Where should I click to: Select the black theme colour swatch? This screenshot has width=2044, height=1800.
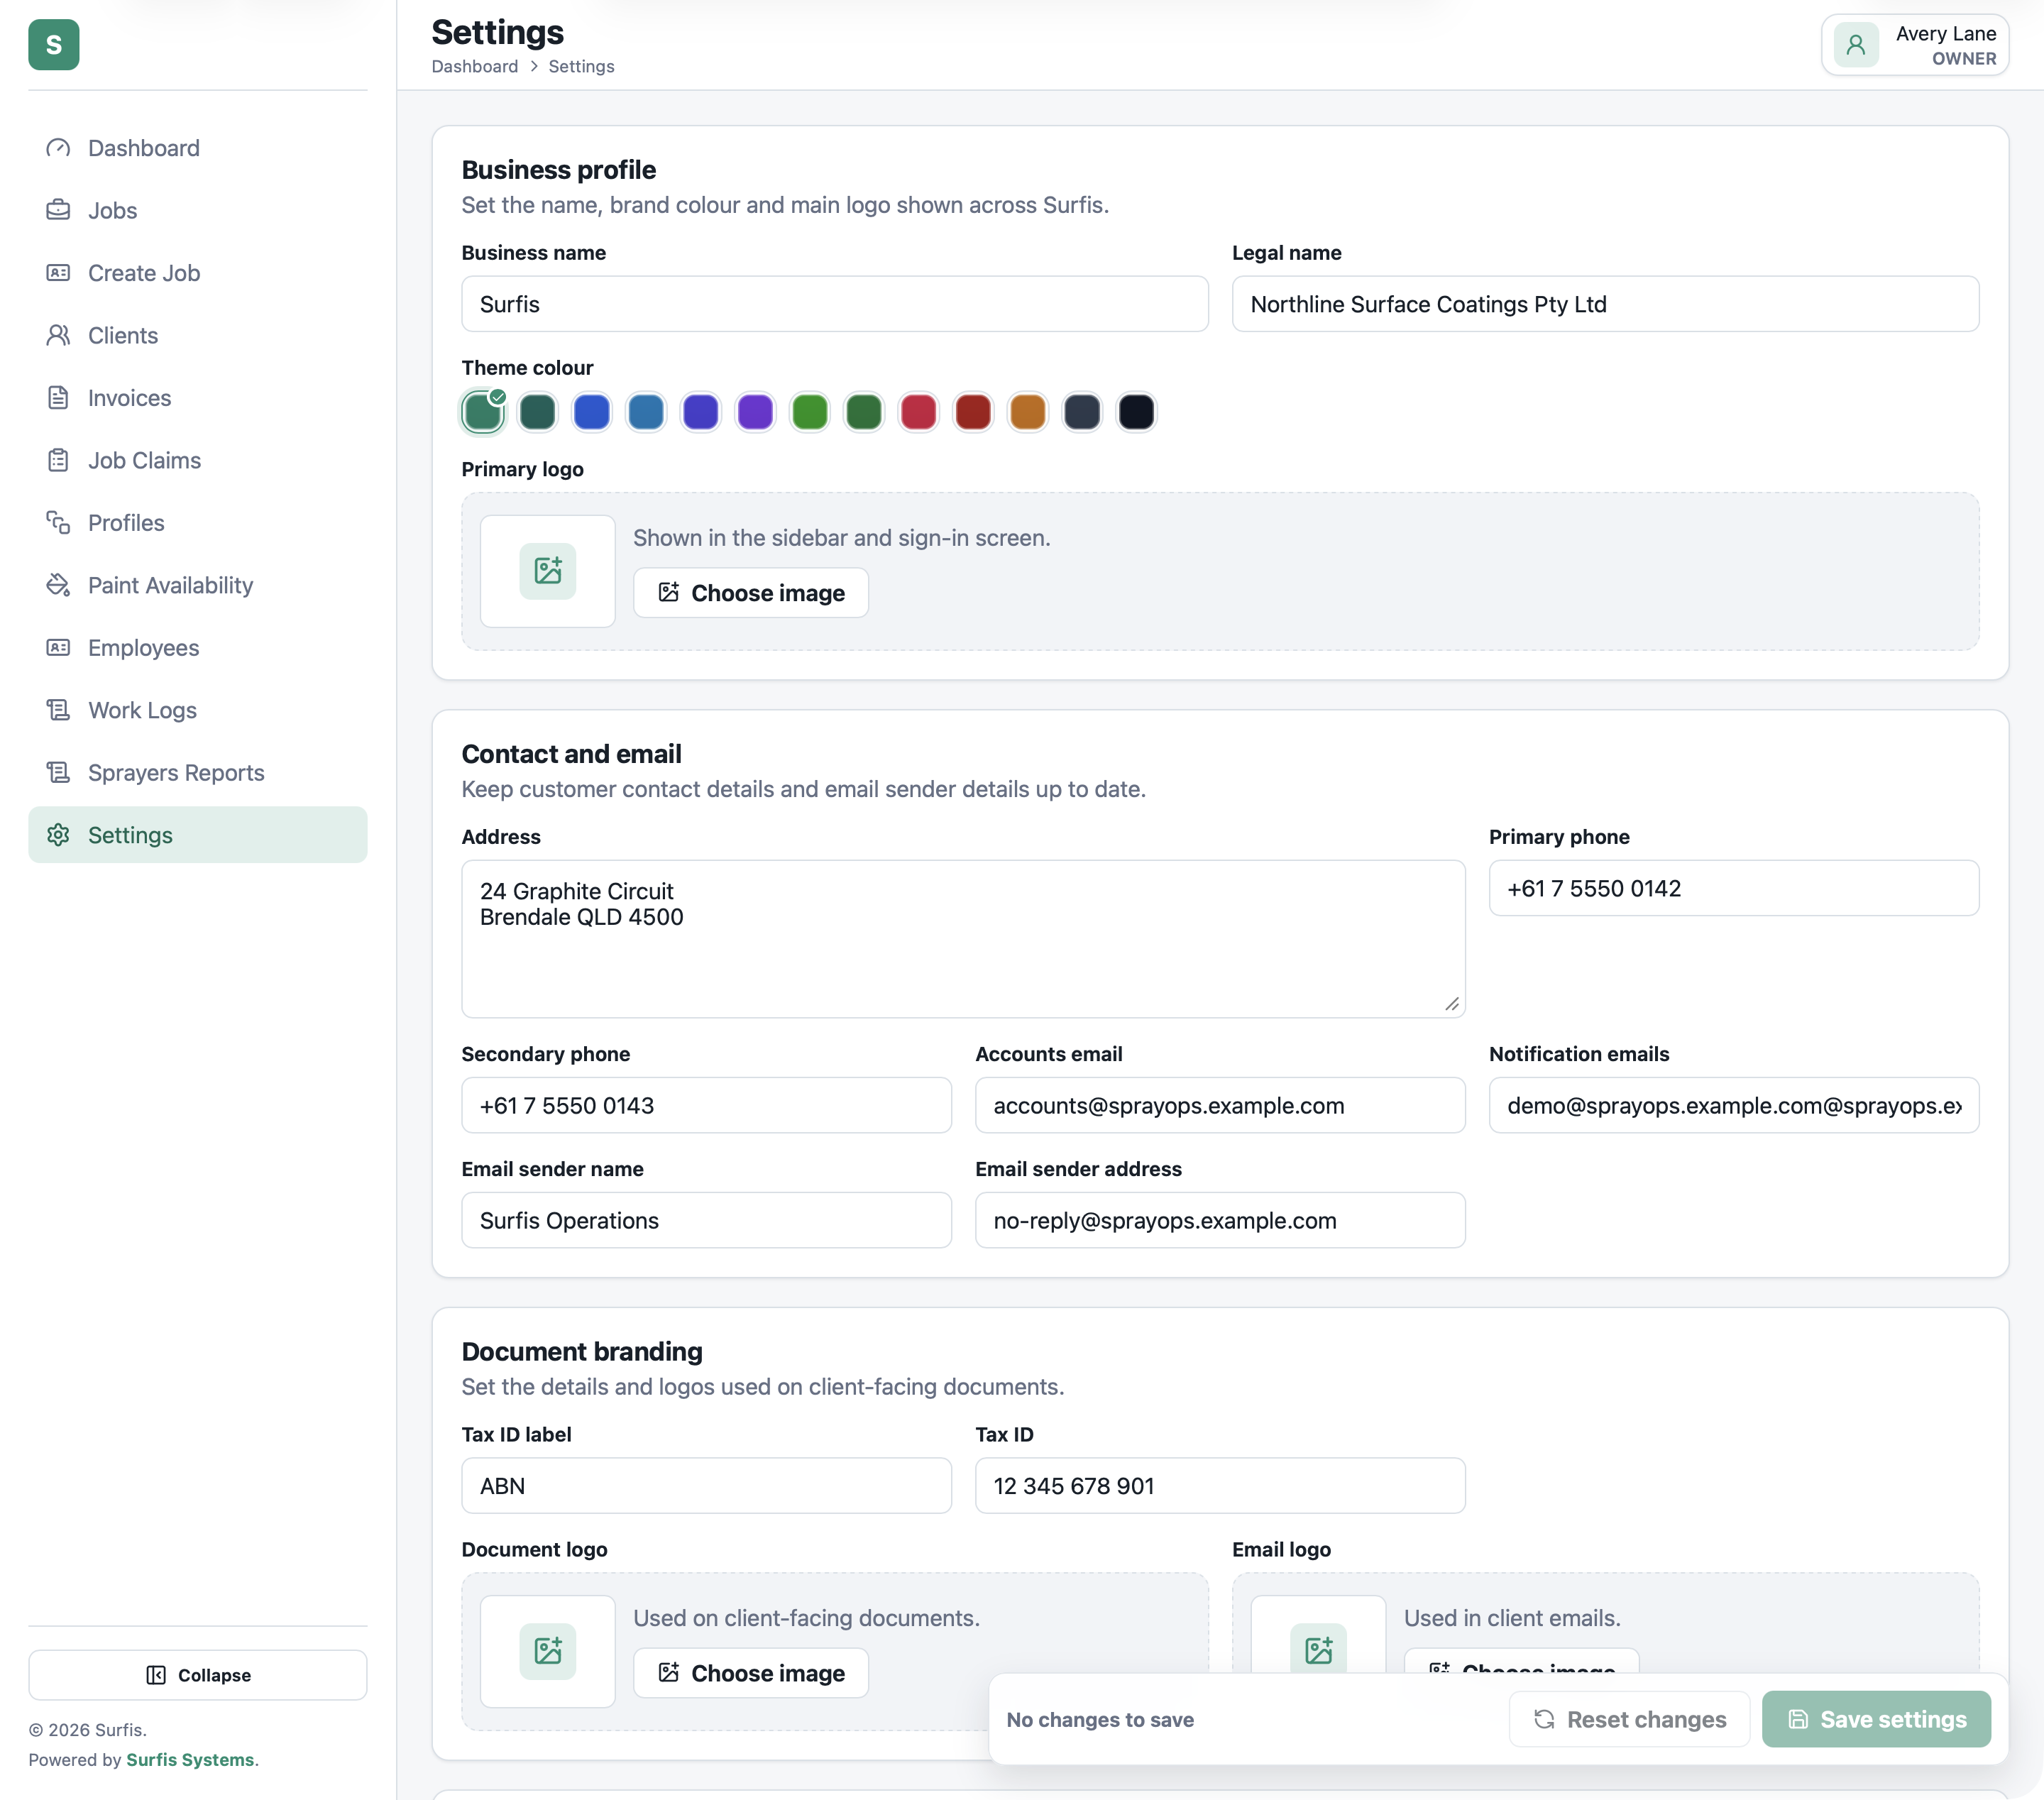click(1136, 412)
